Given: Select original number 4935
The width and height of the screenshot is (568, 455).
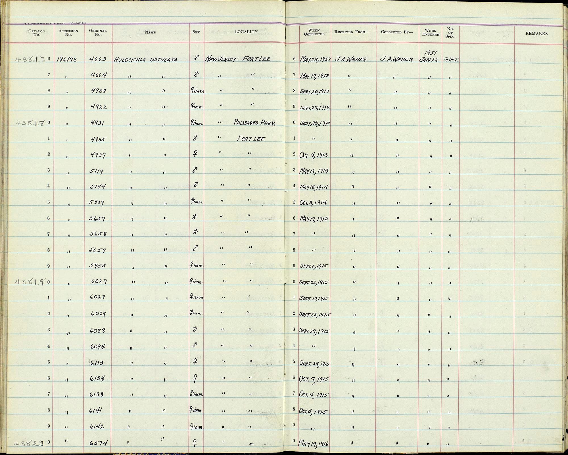Looking at the screenshot, I should [x=97, y=139].
